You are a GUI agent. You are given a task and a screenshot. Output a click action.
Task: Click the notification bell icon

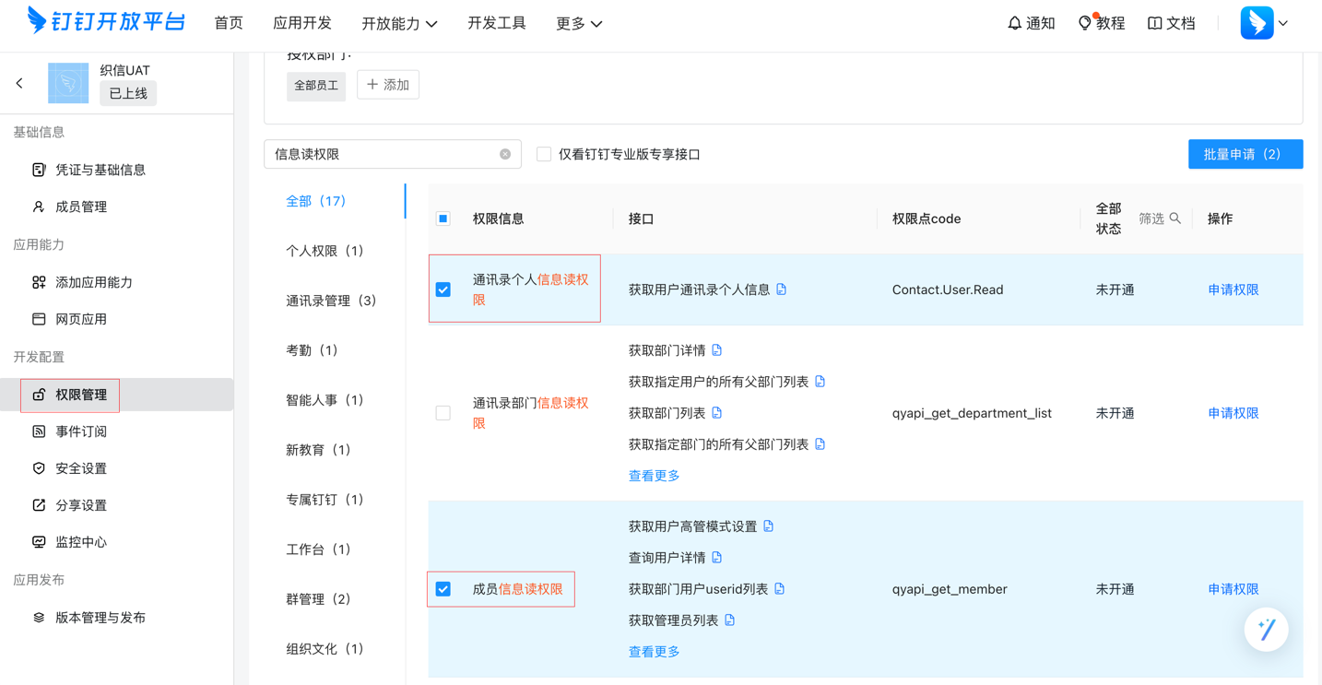pos(1014,23)
